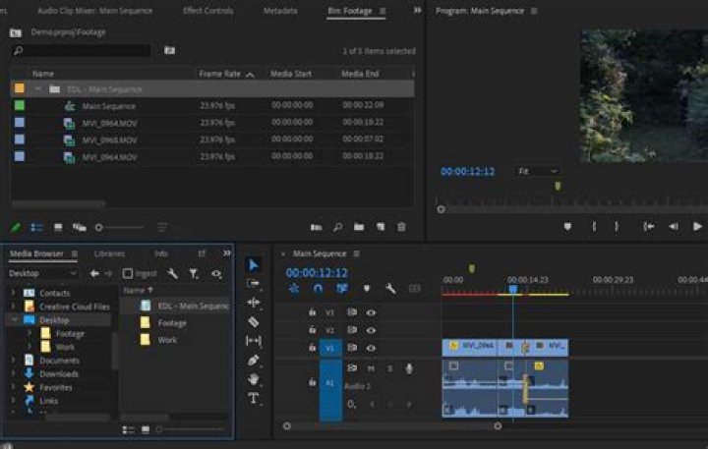
Task: Open file types filter in Media Browser
Action: pos(194,273)
